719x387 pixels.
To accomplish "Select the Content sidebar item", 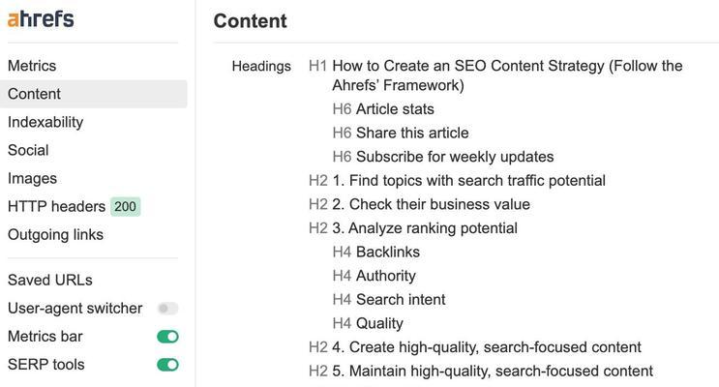I will click(x=94, y=94).
